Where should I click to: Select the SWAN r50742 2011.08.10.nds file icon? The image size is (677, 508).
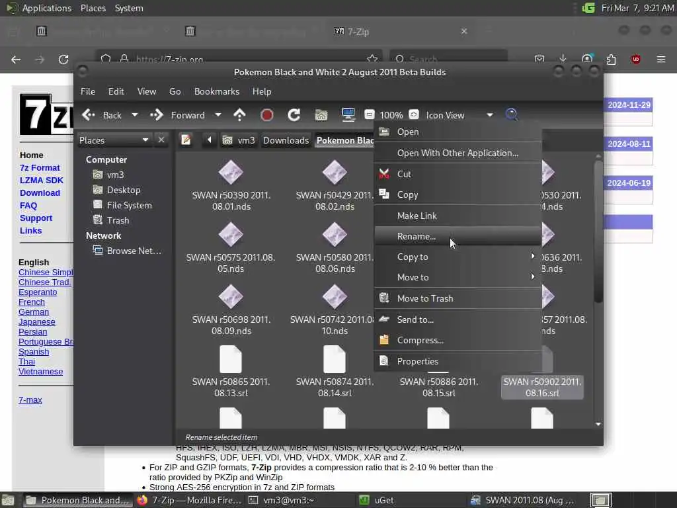[x=335, y=297]
